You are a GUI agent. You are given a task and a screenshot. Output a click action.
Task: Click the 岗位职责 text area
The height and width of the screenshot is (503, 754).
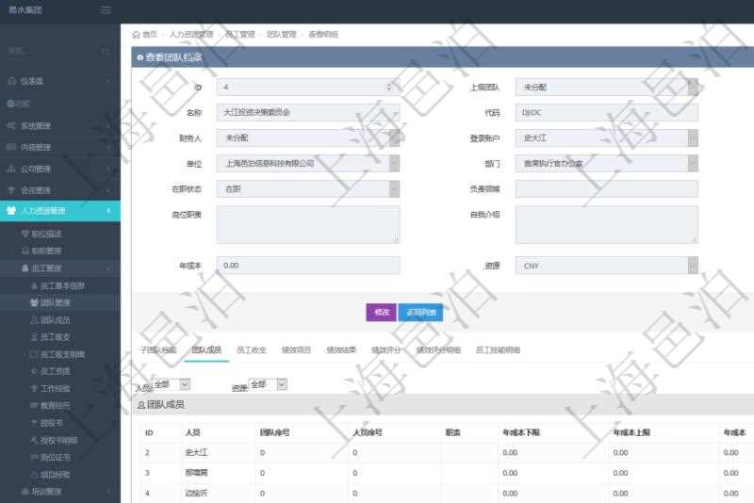click(x=308, y=225)
